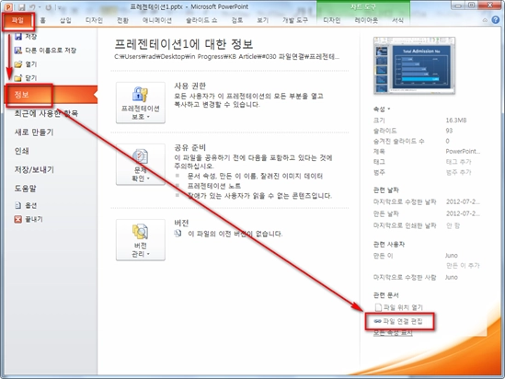Switch to the Home (홈) ribbon tab
The height and width of the screenshot is (379, 505).
tap(42, 20)
